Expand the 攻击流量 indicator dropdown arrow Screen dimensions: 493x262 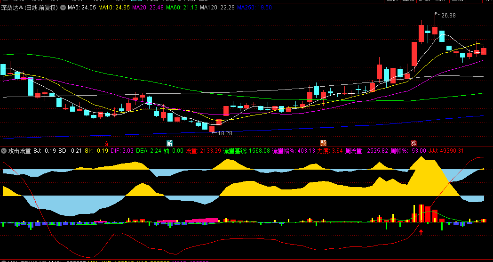(4, 151)
